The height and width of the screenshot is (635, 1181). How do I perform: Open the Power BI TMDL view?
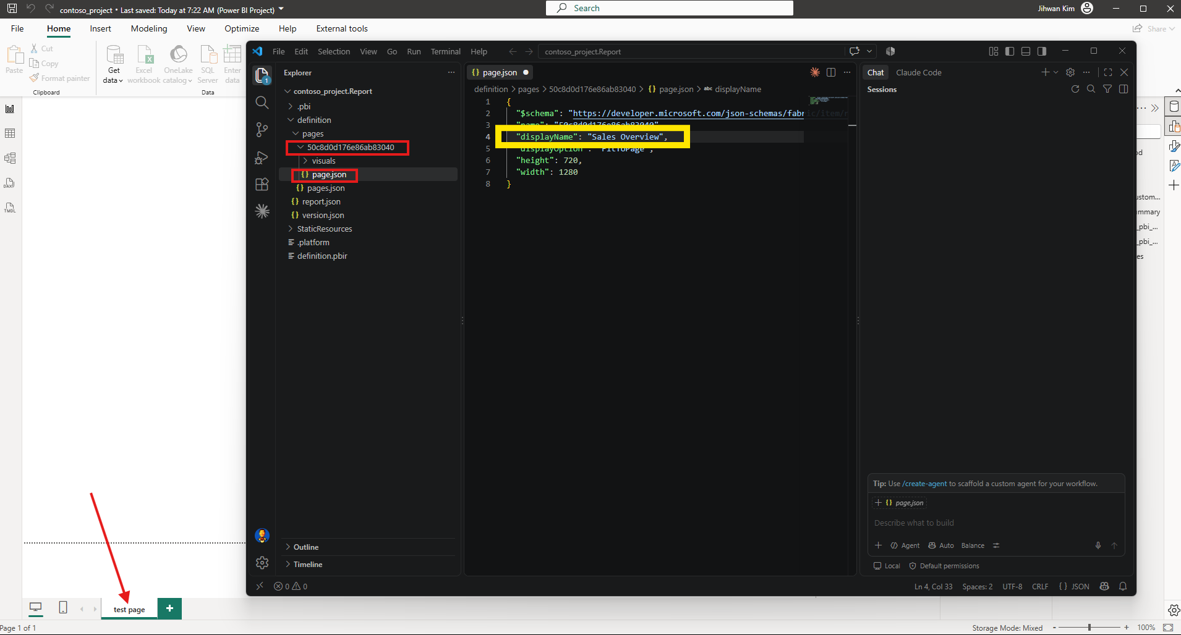[x=10, y=208]
